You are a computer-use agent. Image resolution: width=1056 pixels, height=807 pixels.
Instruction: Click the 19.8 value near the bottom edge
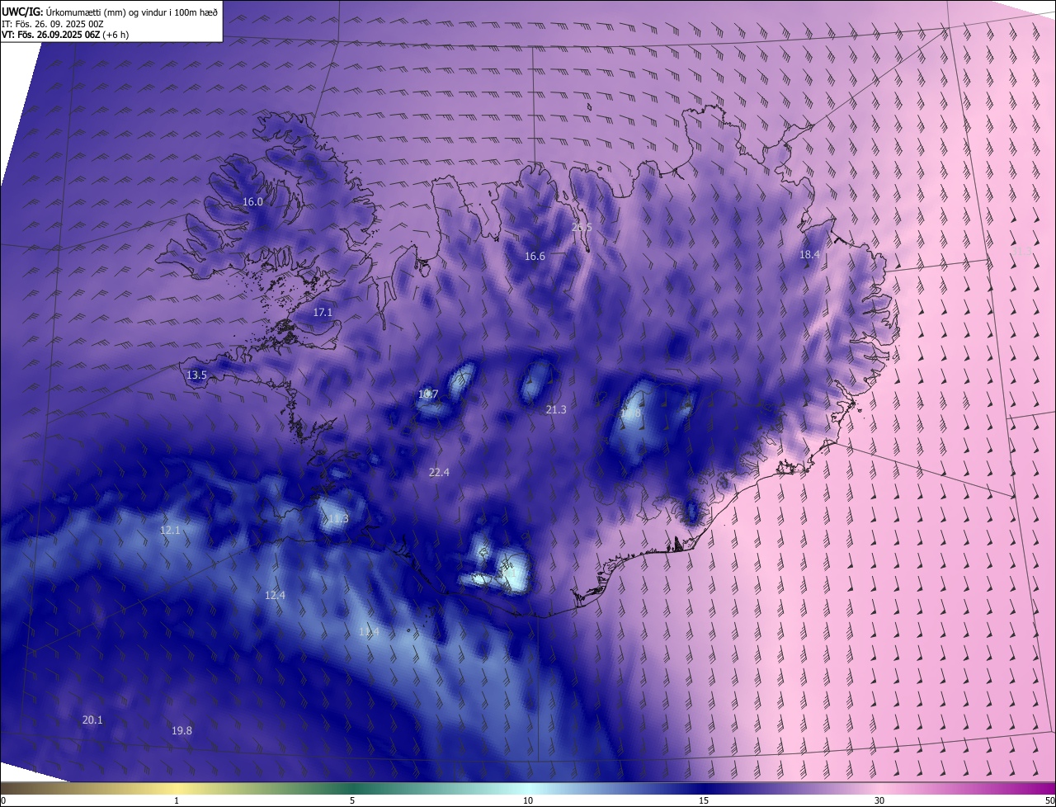pos(181,731)
